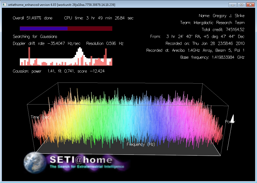Click the Team name line
Viewport: 257px width, 183px height.
coord(212,23)
